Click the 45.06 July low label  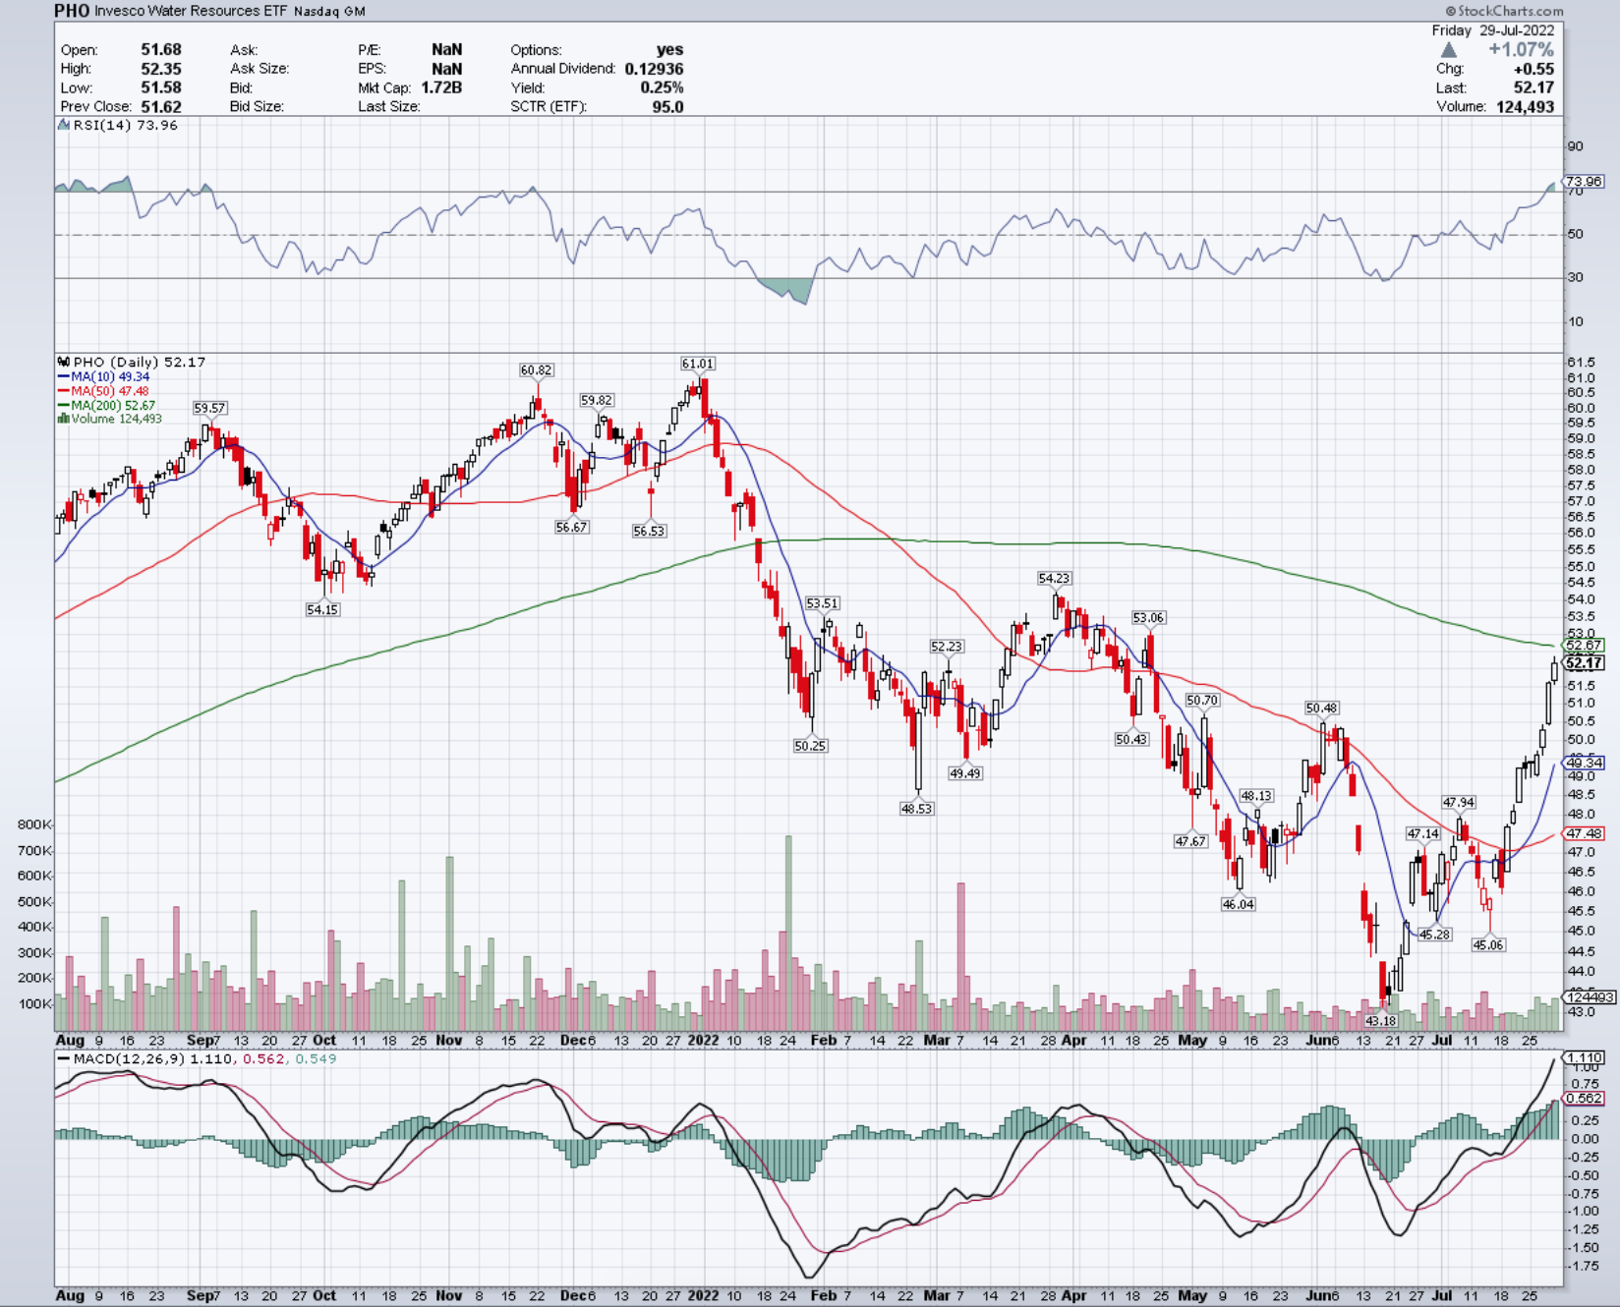pyautogui.click(x=1488, y=944)
